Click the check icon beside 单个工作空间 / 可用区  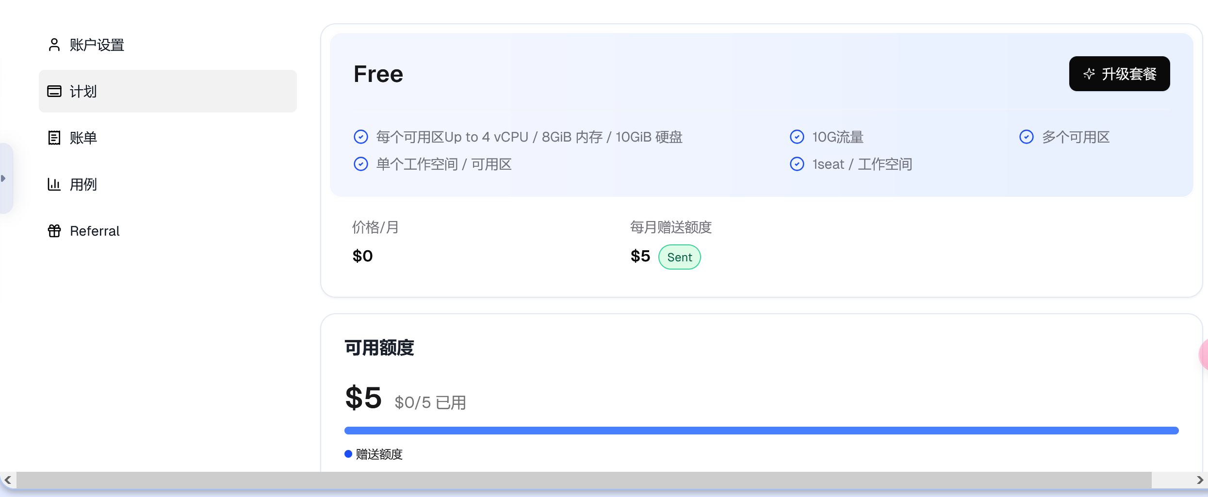(361, 164)
